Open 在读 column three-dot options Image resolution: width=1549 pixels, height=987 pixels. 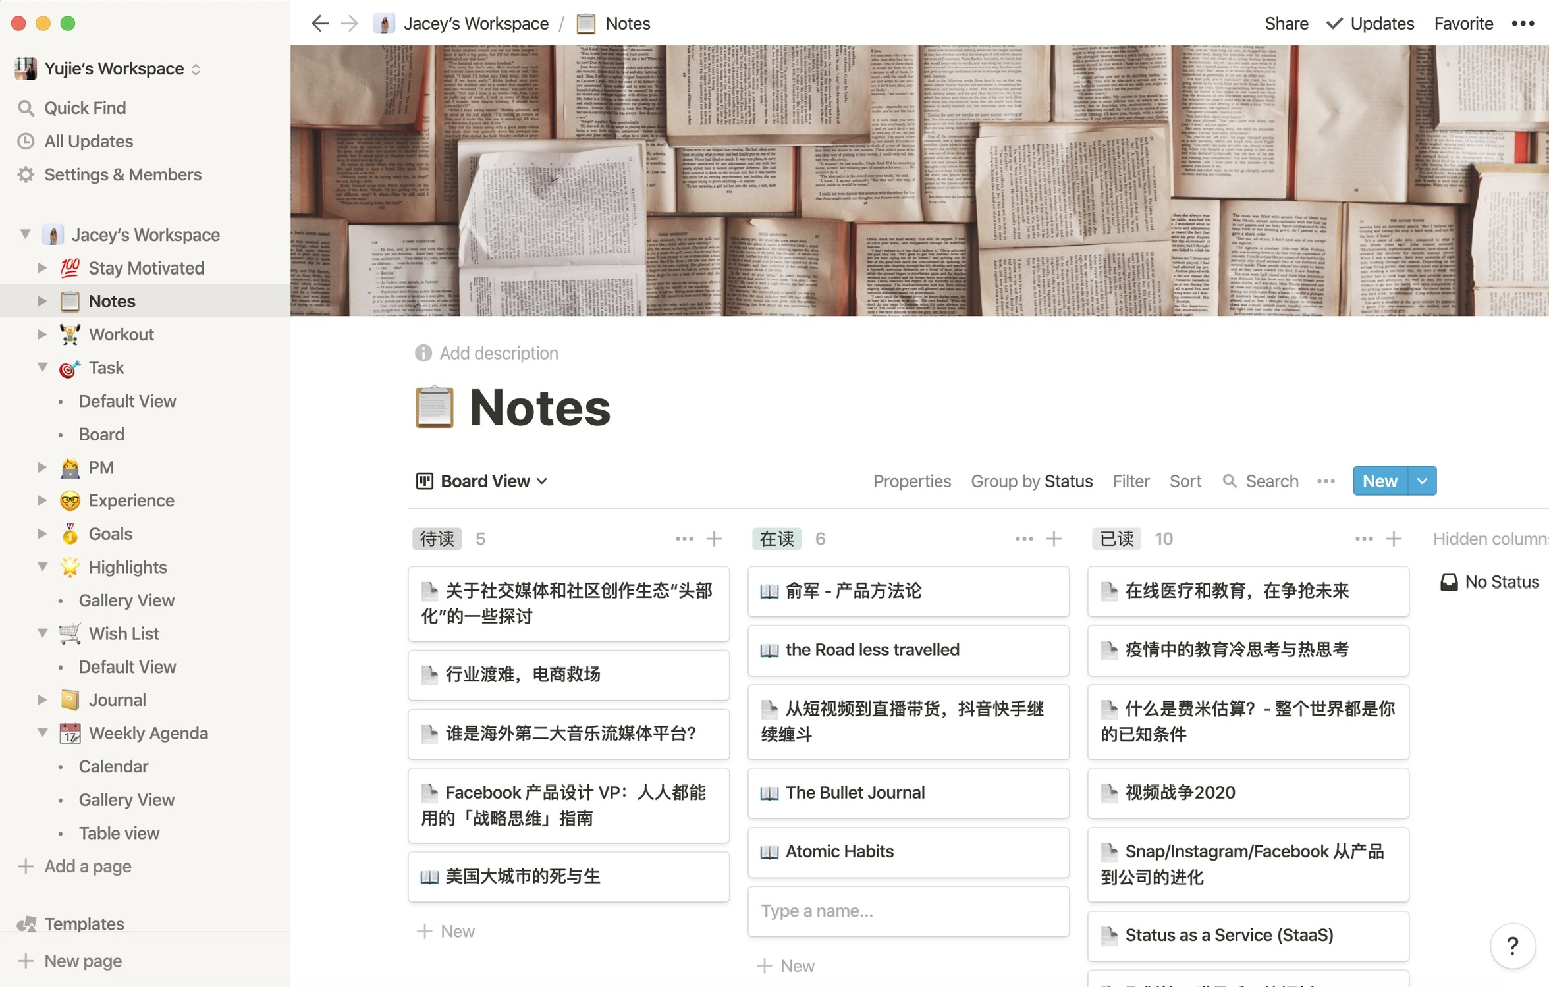click(1023, 539)
